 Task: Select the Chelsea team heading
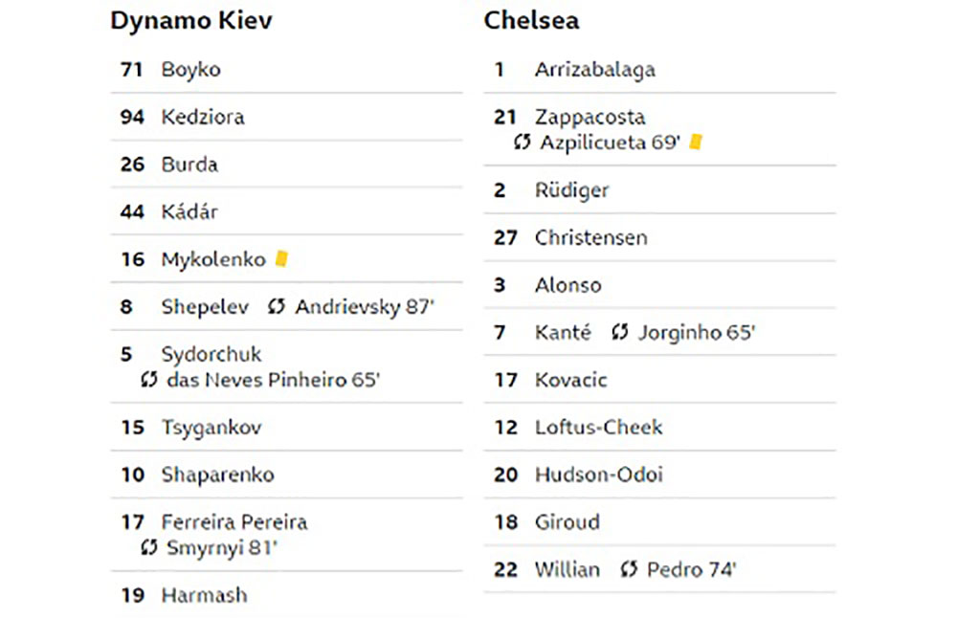(531, 20)
